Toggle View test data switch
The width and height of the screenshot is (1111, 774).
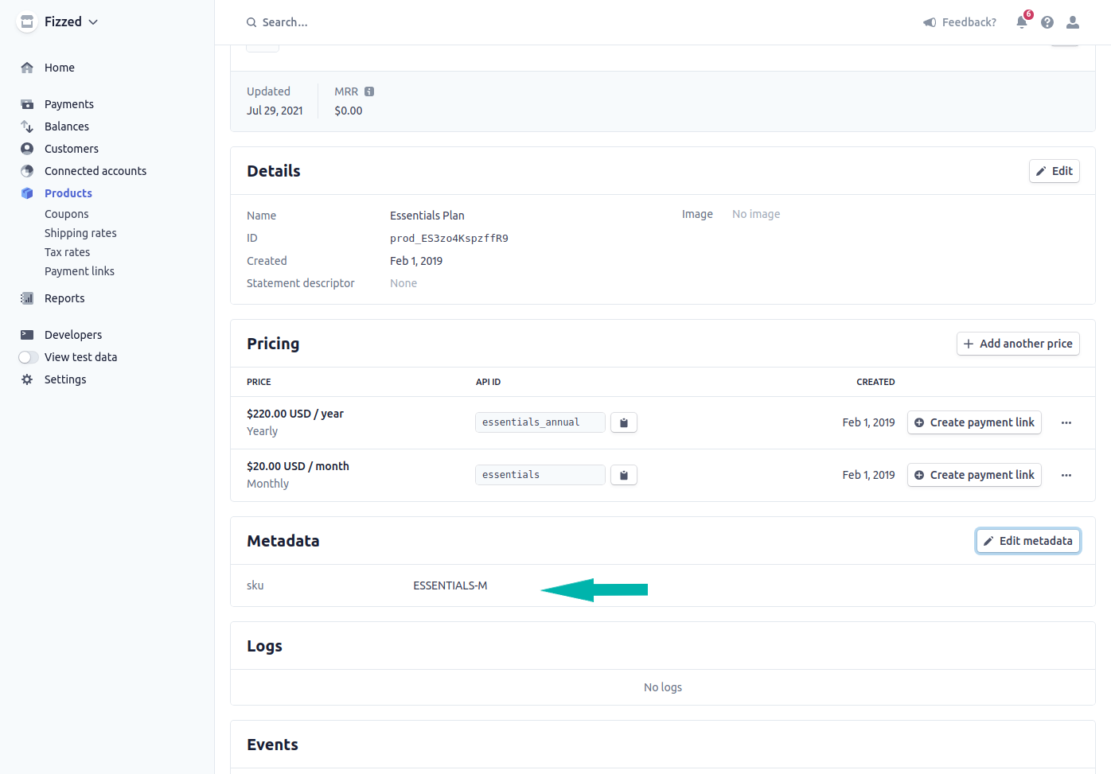29,357
